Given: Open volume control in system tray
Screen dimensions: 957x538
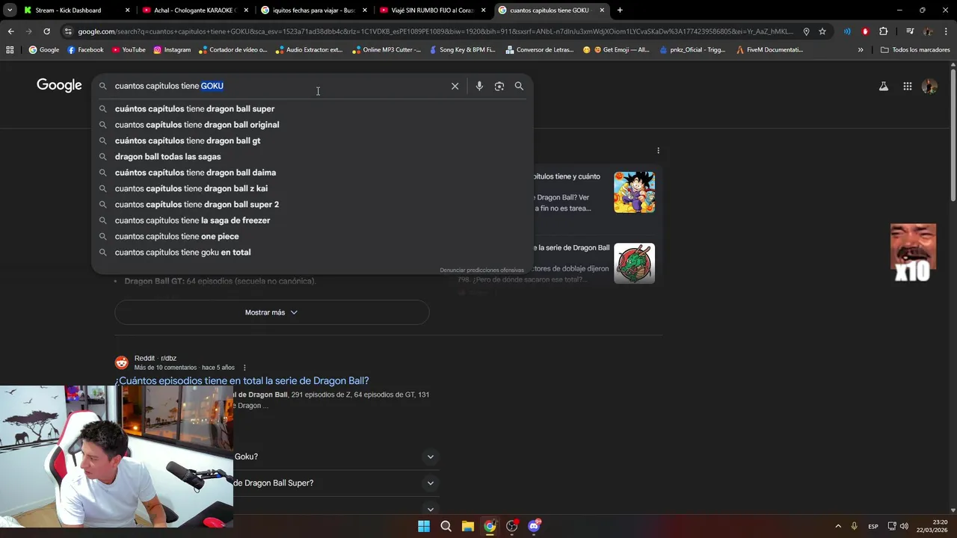Looking at the screenshot, I should tap(904, 526).
